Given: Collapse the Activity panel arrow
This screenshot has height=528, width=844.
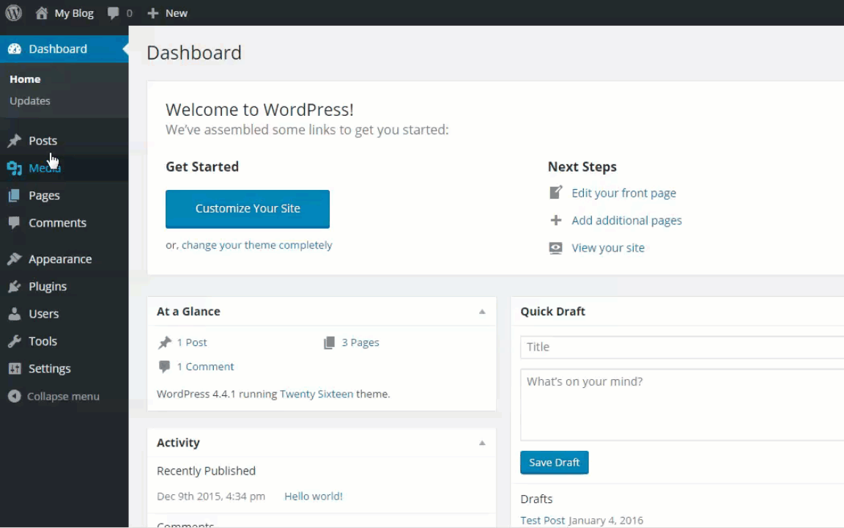Looking at the screenshot, I should coord(482,443).
